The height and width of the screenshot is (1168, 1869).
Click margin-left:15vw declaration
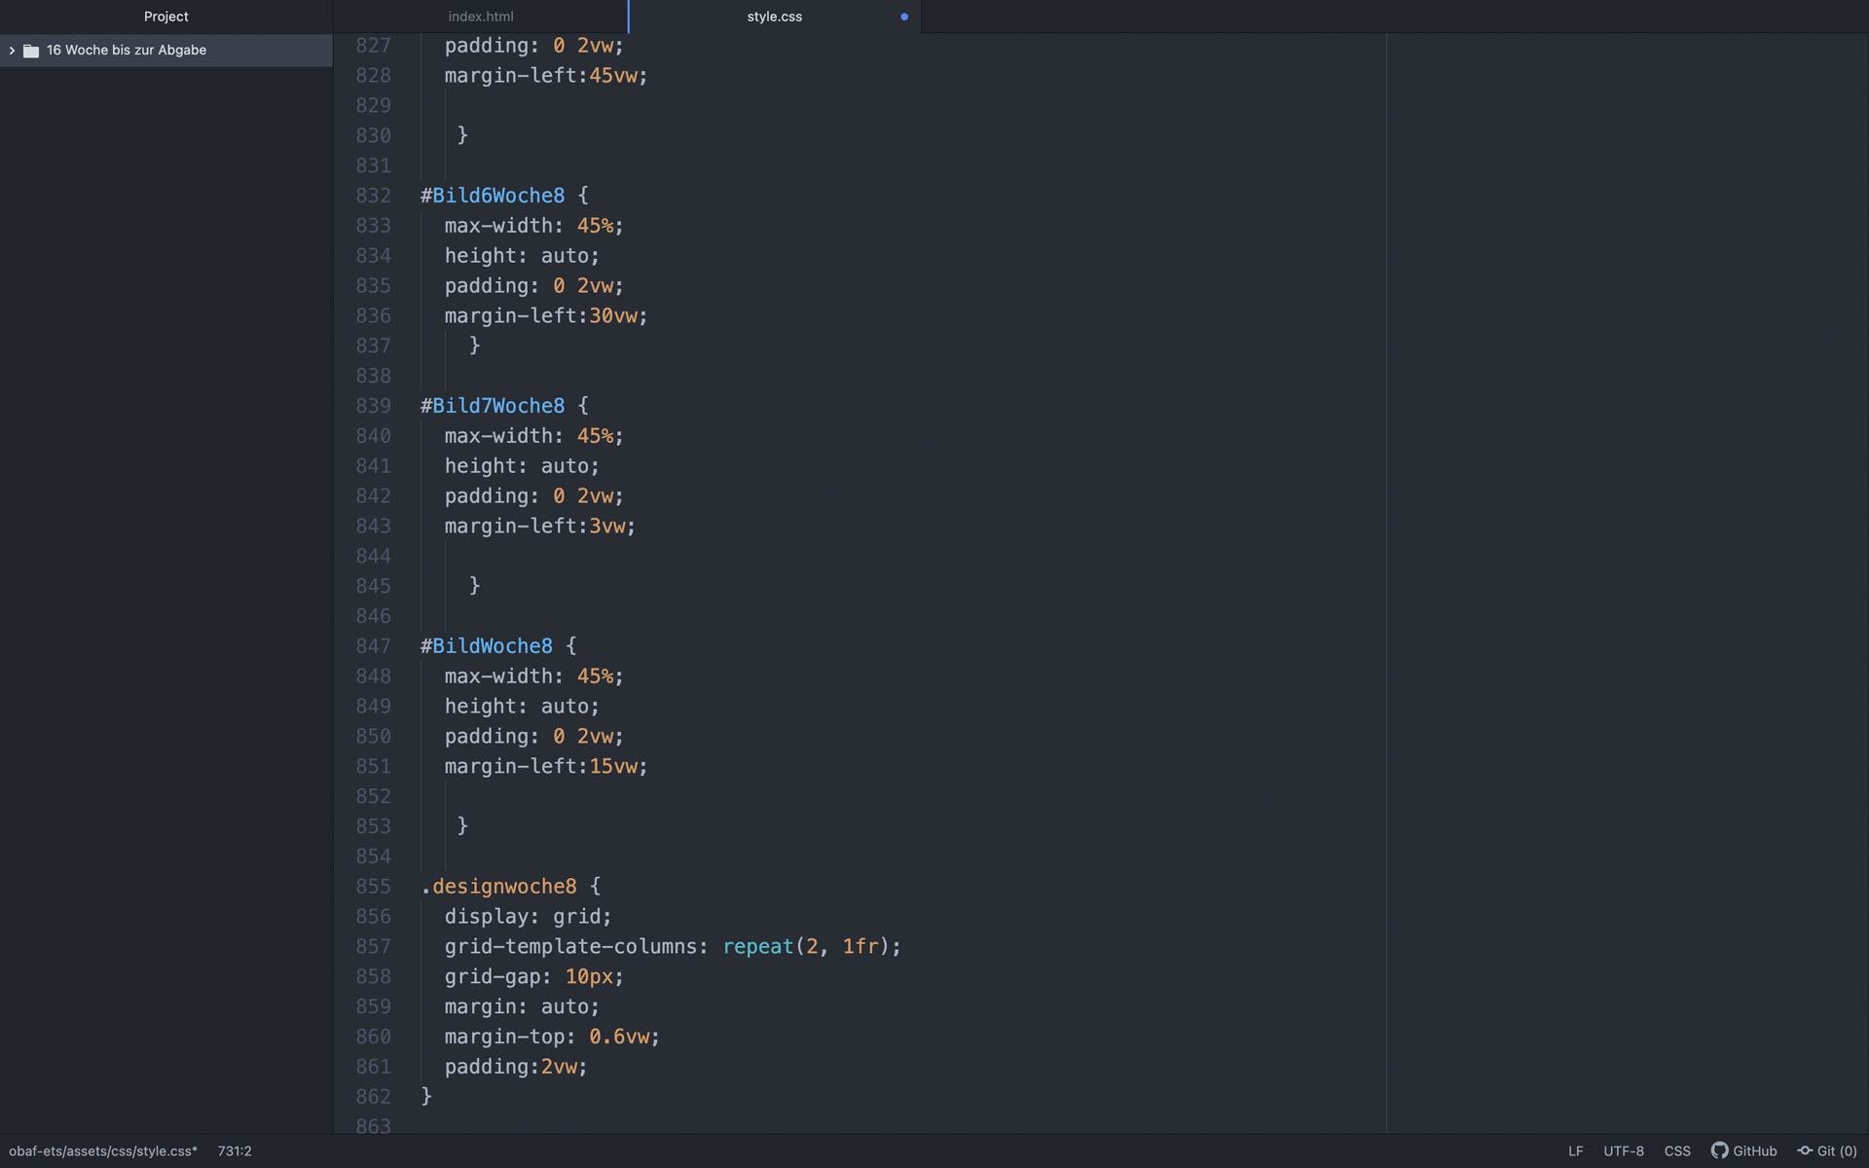tap(546, 767)
